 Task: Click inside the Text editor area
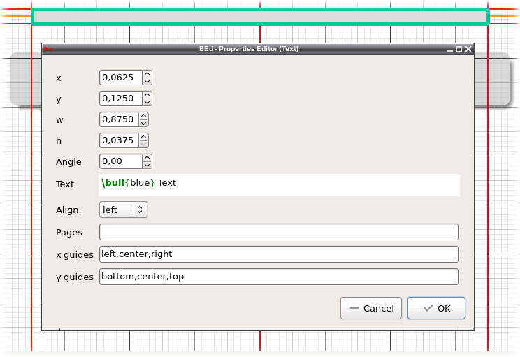click(x=280, y=185)
